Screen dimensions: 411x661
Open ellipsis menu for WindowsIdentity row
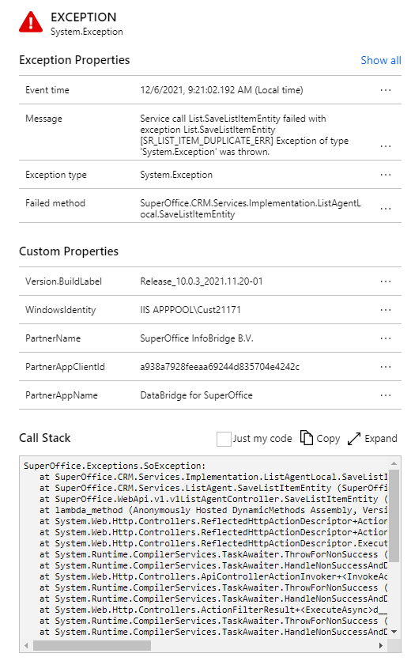tap(385, 310)
